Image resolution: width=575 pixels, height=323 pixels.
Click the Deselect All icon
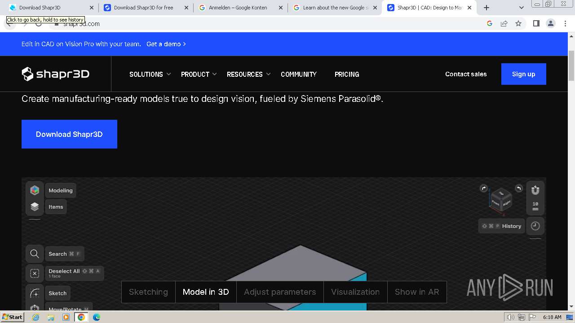pos(35,273)
